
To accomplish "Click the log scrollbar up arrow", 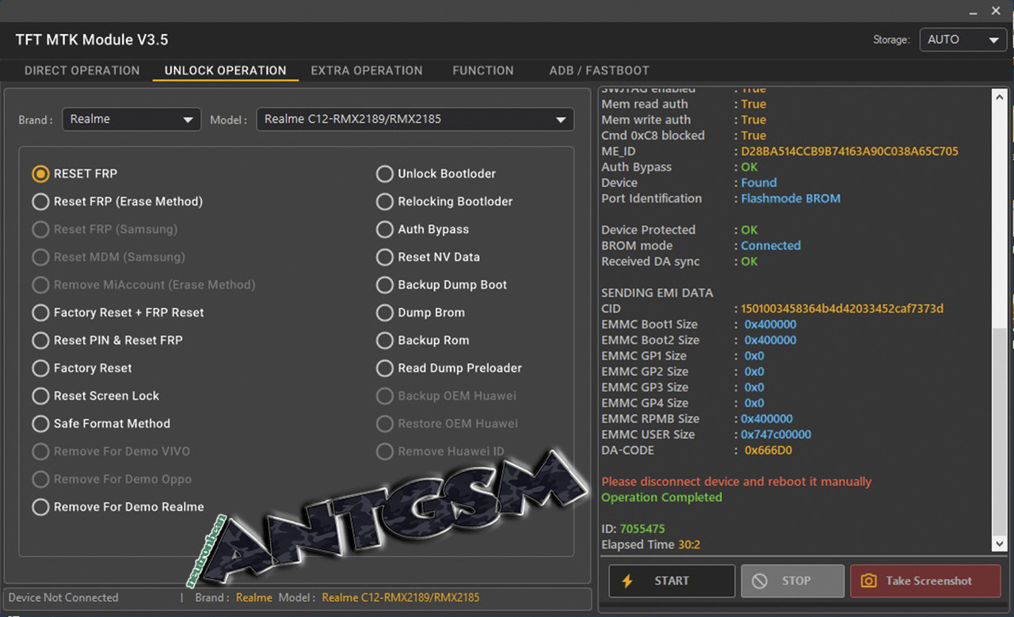I will 999,96.
